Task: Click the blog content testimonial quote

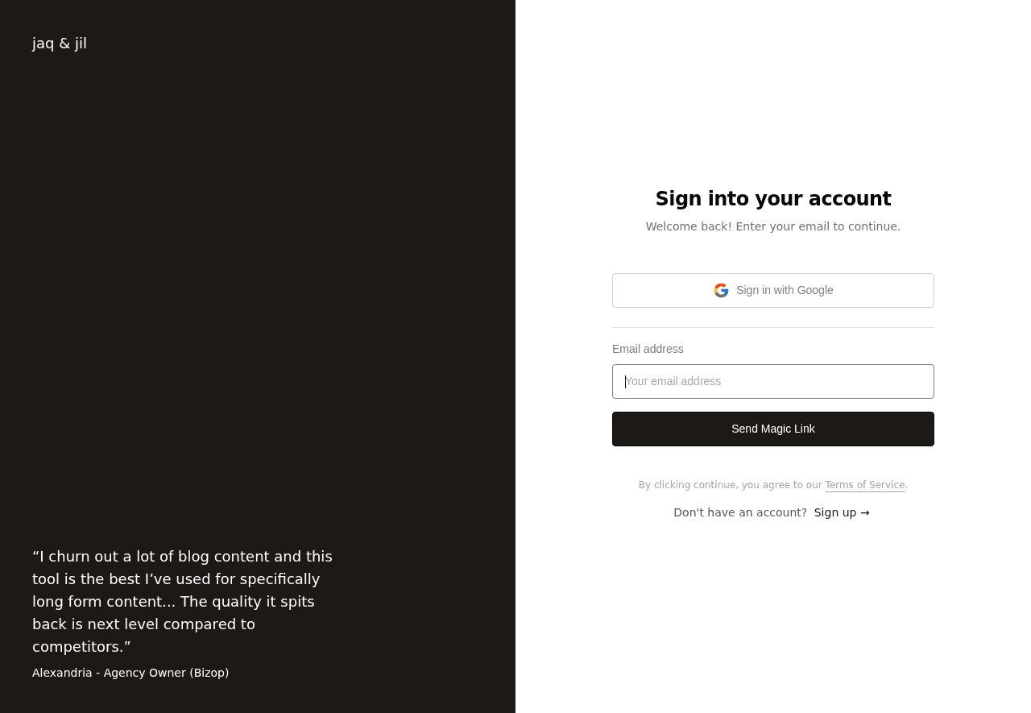Action: pos(183,601)
